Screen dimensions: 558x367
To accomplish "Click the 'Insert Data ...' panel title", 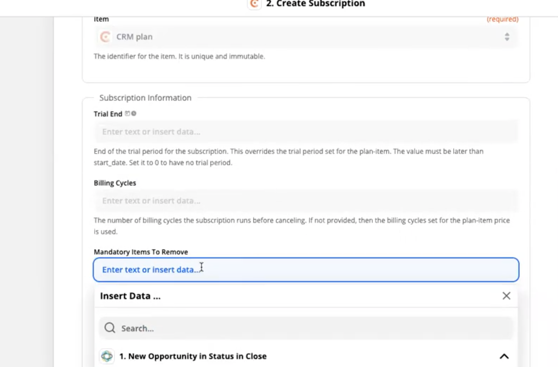I will pyautogui.click(x=130, y=296).
